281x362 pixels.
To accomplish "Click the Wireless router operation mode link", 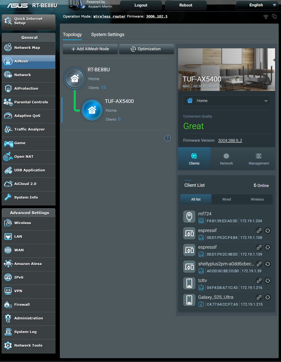I will 109,16.
